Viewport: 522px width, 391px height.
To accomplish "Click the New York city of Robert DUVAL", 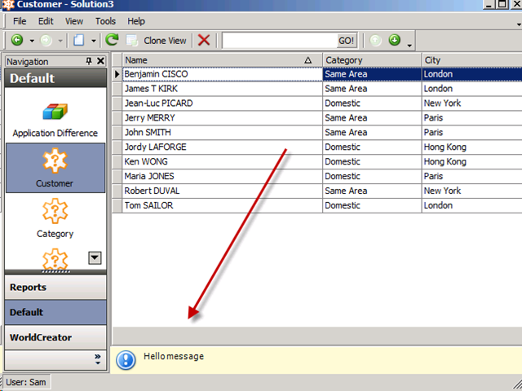I will click(471, 191).
